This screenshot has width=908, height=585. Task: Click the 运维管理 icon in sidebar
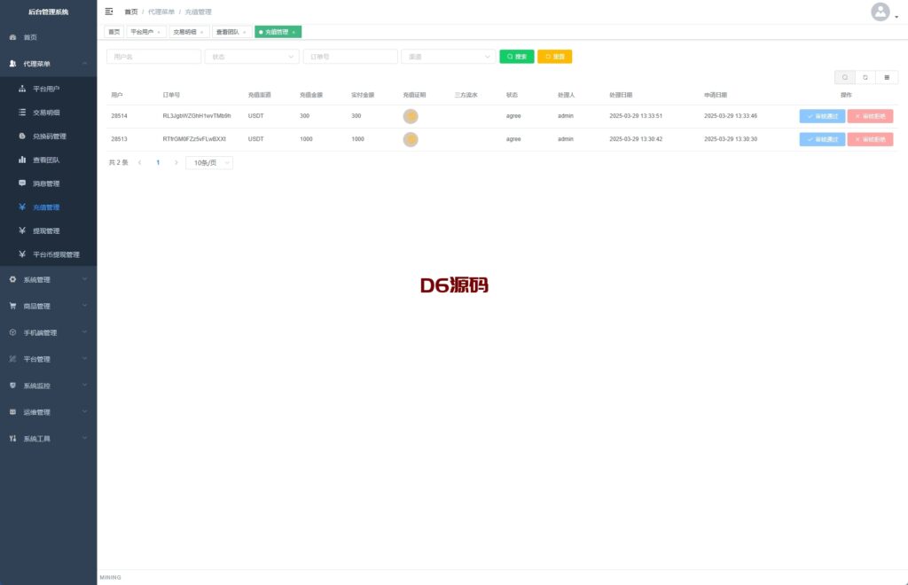point(12,412)
